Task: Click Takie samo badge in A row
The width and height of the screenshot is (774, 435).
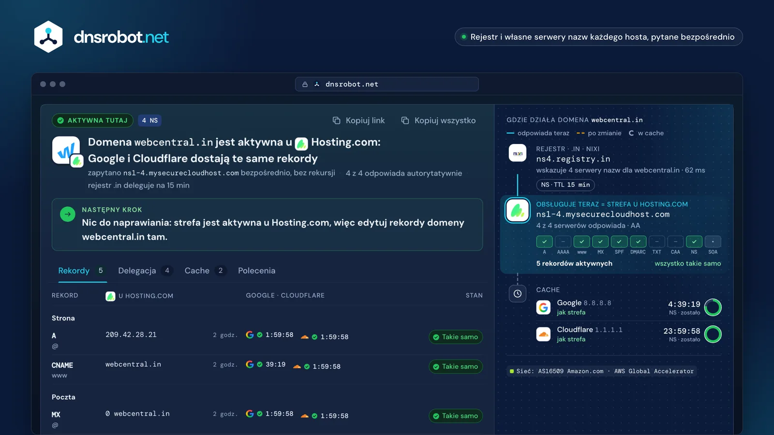Action: 456,337
